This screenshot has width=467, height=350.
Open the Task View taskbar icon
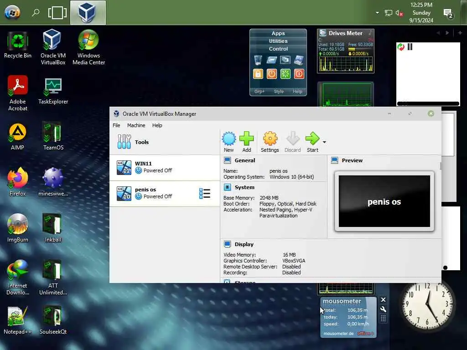pyautogui.click(x=57, y=12)
